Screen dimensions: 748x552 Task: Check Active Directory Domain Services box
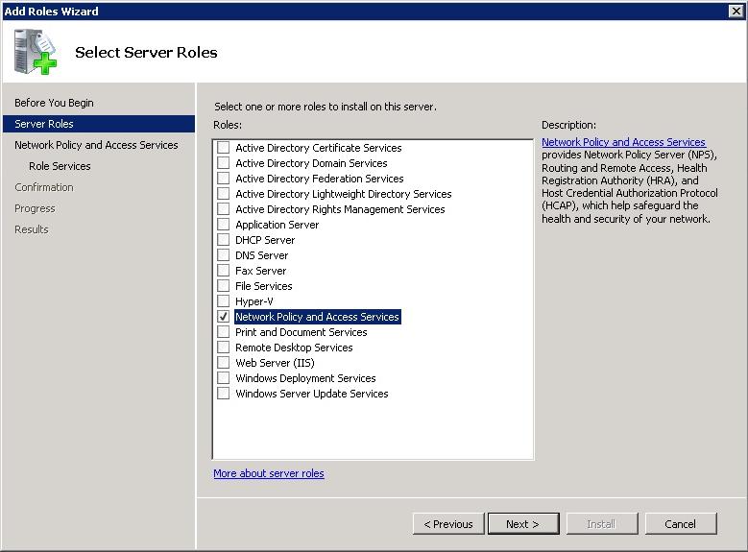coord(224,162)
